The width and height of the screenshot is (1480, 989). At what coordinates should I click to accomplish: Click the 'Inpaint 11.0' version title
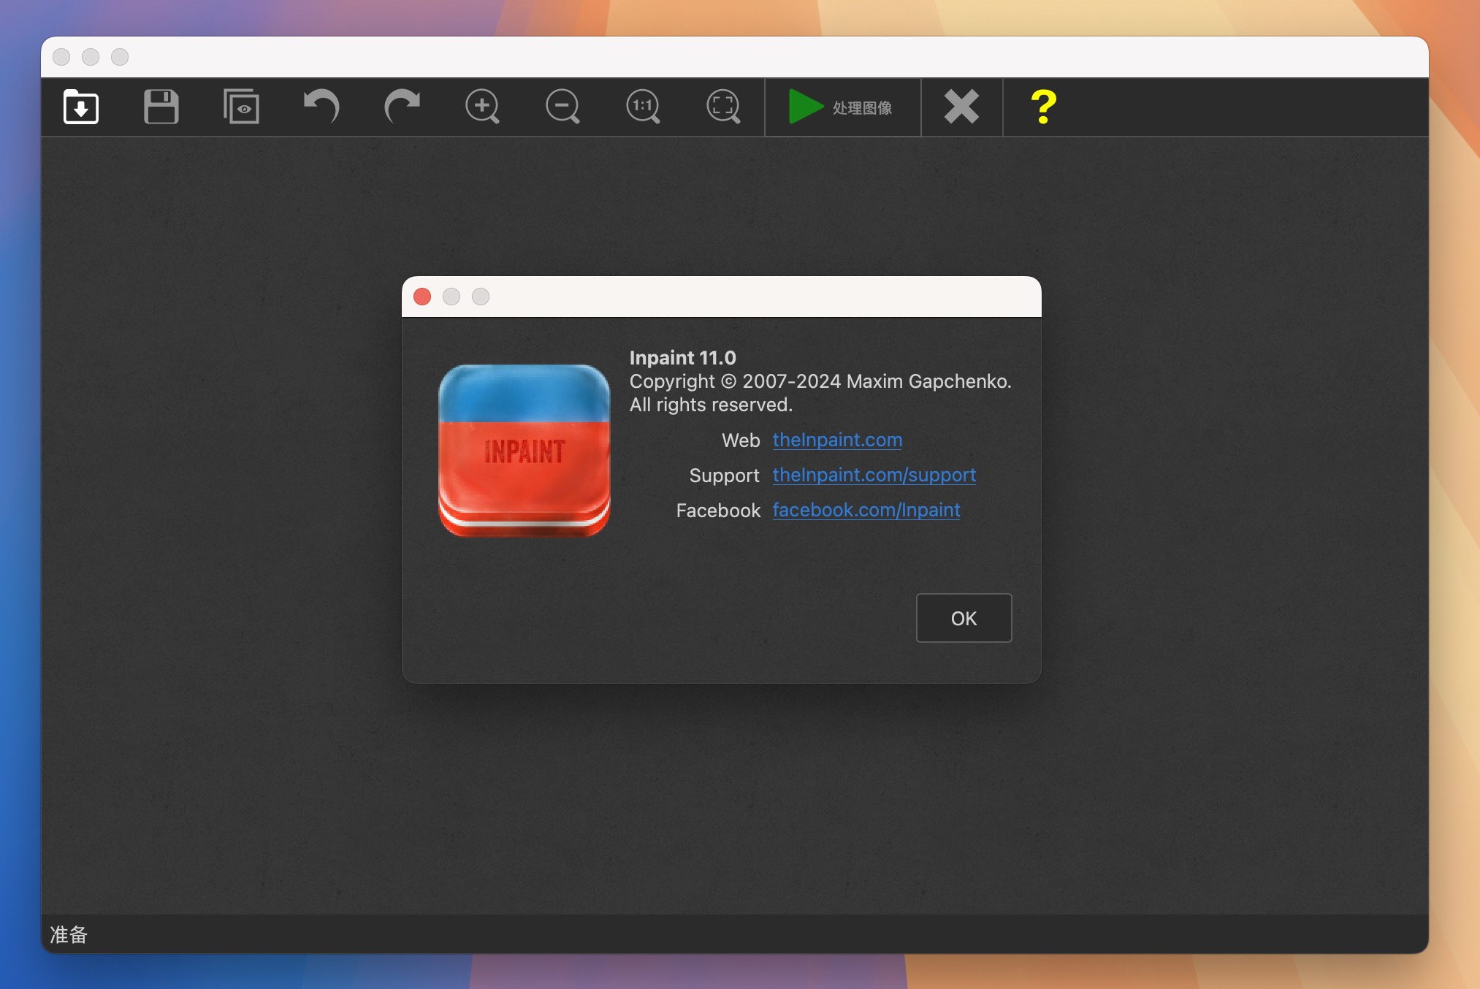682,358
